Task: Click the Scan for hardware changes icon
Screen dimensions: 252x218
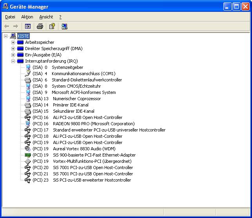Action: pyautogui.click(x=64, y=26)
